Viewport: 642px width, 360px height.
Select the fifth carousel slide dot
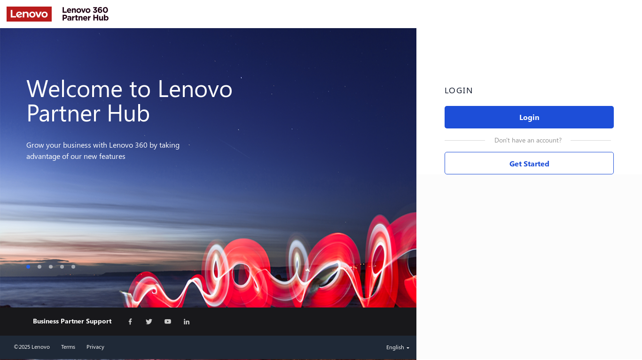(73, 267)
